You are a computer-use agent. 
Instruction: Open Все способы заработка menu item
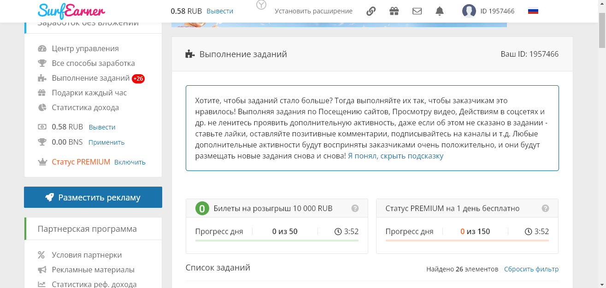tap(93, 63)
